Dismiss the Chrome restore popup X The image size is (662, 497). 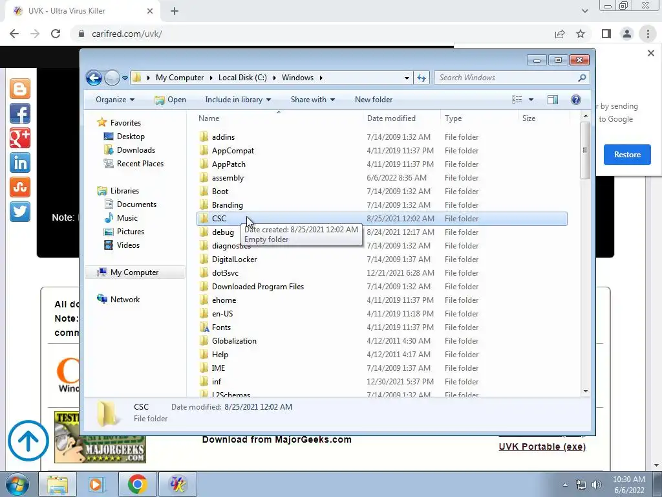(650, 53)
